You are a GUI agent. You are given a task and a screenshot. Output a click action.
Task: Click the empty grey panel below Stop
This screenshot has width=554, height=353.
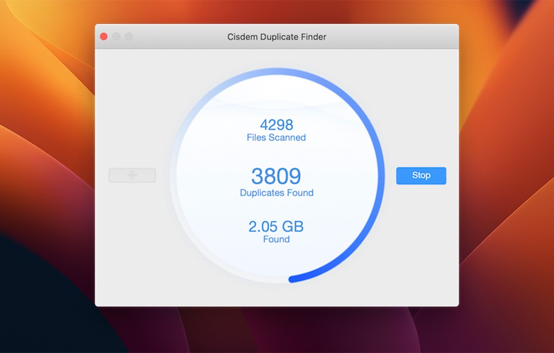pos(421,242)
